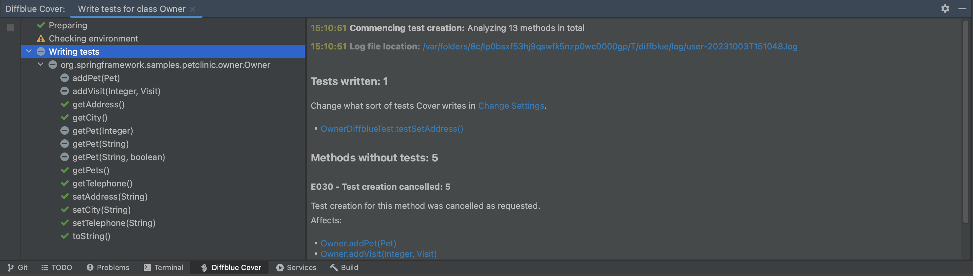
Task: Click the Checking environment warning icon
Action: pyautogui.click(x=41, y=39)
